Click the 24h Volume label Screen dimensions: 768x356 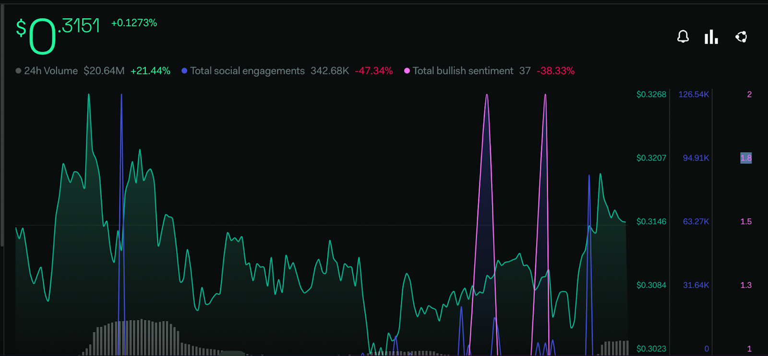point(51,71)
